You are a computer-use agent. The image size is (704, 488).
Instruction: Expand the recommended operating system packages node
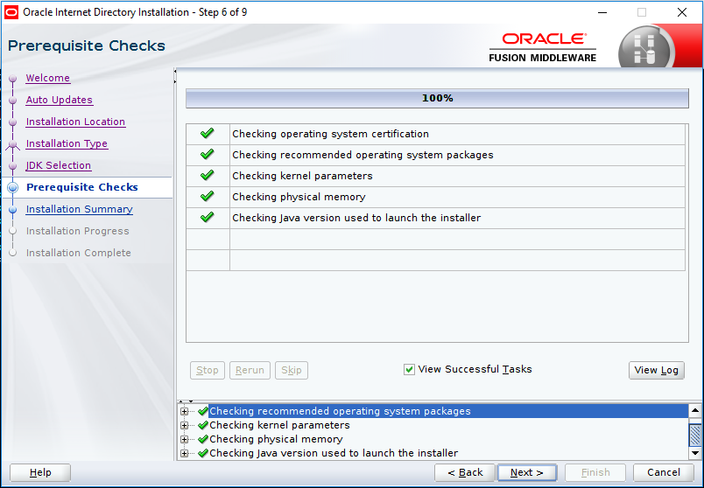pos(185,411)
